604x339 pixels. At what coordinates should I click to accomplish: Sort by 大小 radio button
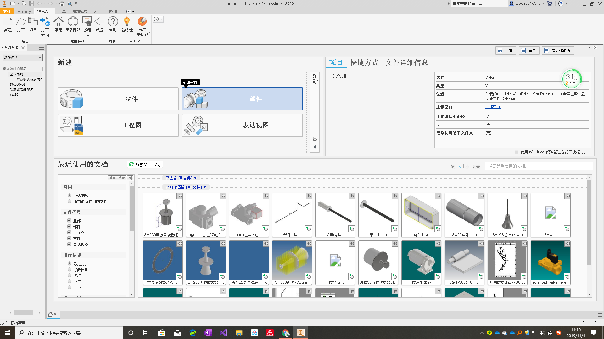(x=70, y=288)
